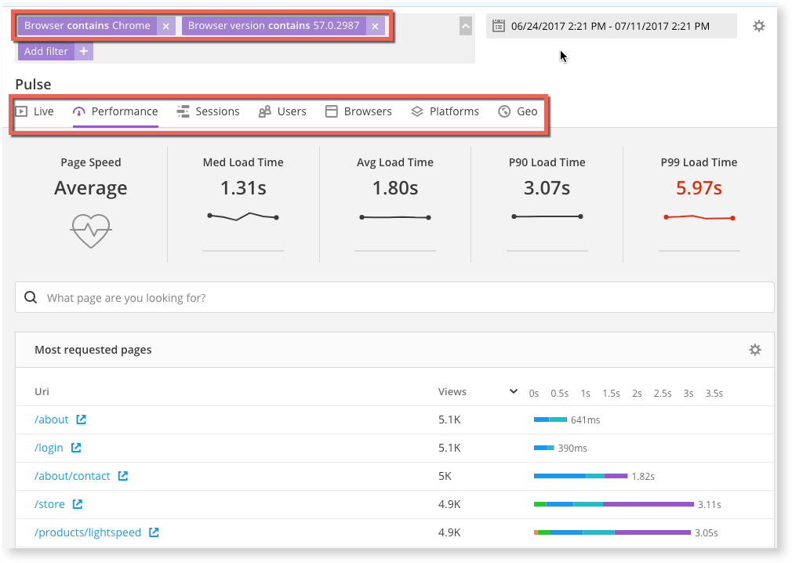792x563 pixels.
Task: Click the Sessions list icon
Action: click(x=183, y=111)
